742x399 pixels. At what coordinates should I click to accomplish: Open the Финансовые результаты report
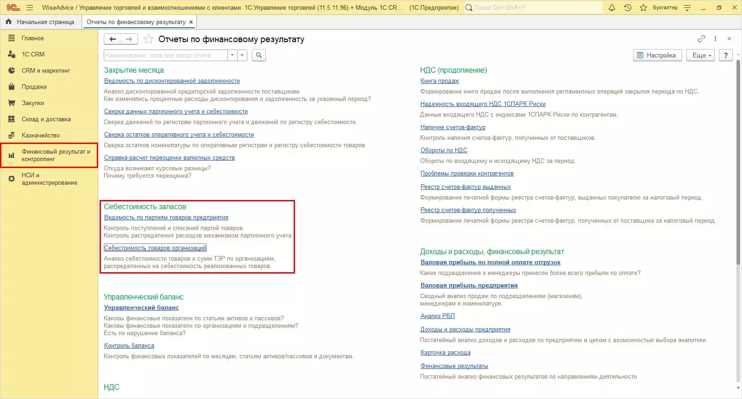(x=454, y=366)
